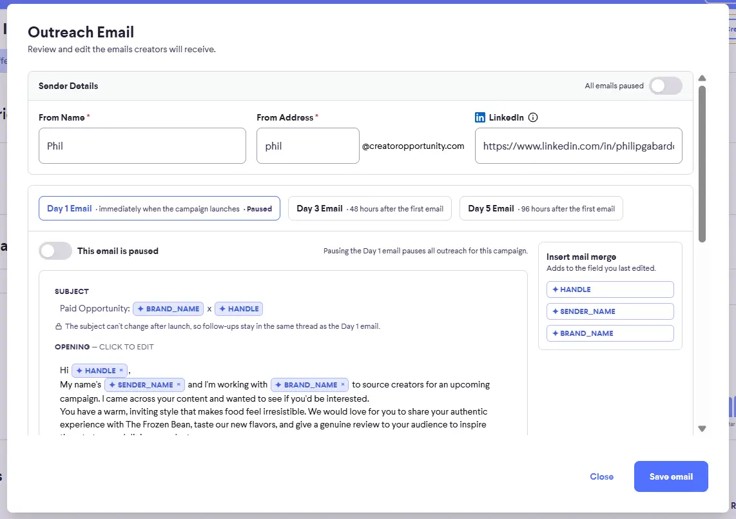Switch to the Day 3 Email tab
736x519 pixels.
370,208
